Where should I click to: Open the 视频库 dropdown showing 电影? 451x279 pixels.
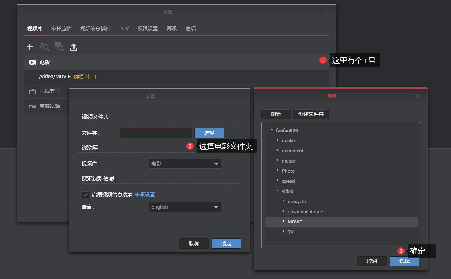click(x=185, y=164)
